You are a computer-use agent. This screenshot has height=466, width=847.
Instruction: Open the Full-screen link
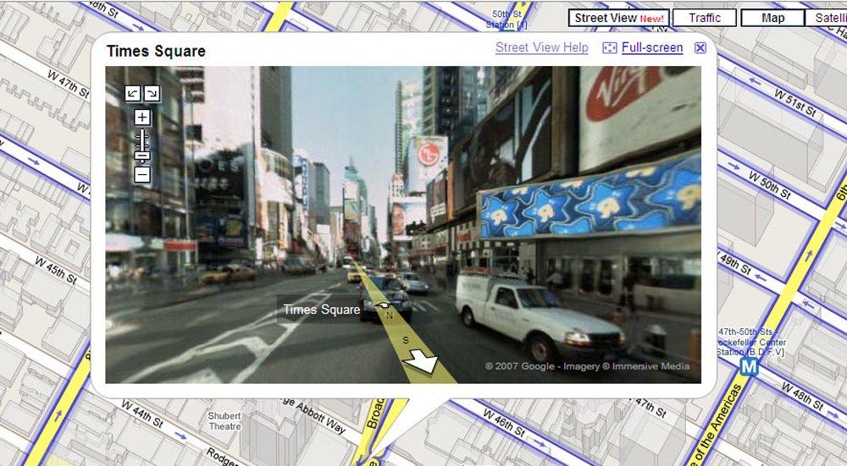[x=652, y=47]
